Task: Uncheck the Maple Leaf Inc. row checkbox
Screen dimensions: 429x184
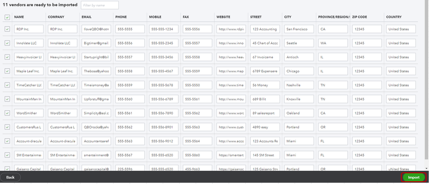Action: tap(7, 71)
